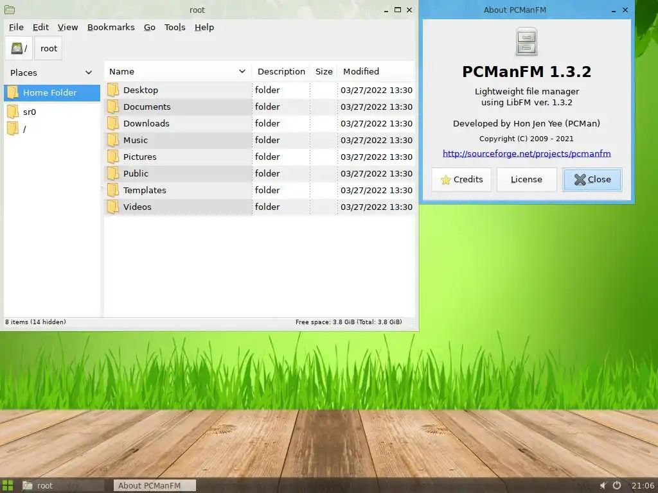This screenshot has width=658, height=493.
Task: Select the 'Desktop' folder name
Action: pos(141,90)
